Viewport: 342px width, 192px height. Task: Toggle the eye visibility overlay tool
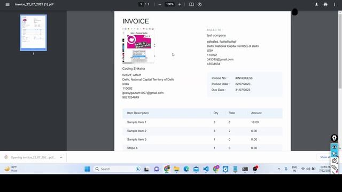334,147
